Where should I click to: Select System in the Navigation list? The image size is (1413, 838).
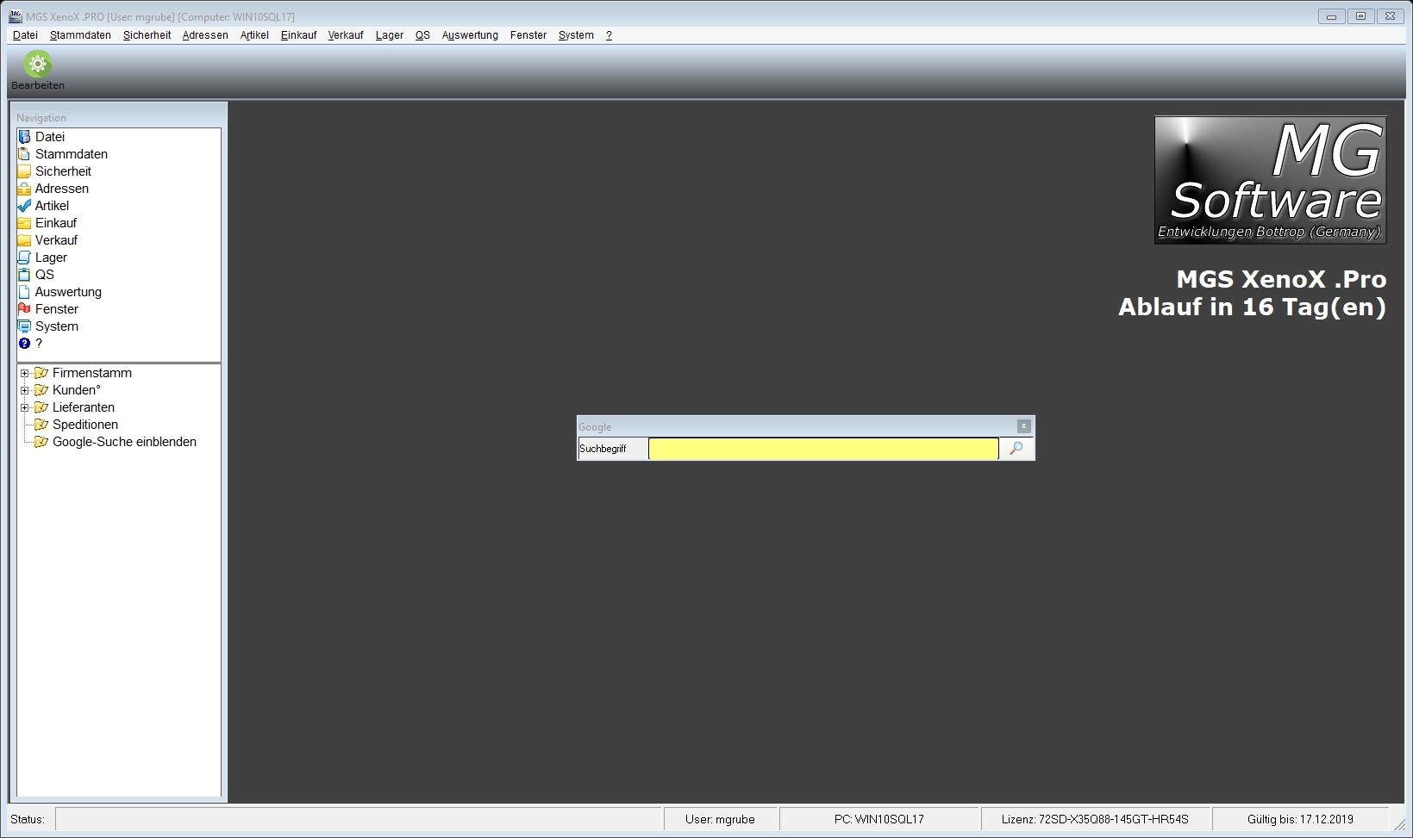pos(57,326)
